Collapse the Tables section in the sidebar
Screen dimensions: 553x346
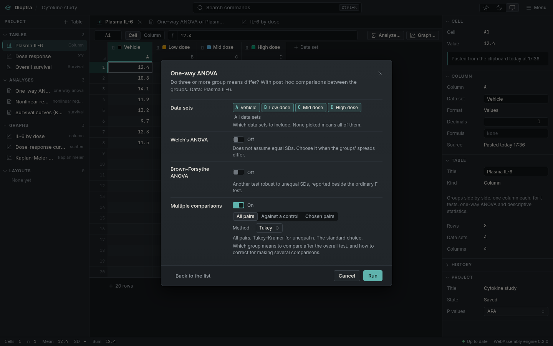tap(45, 35)
